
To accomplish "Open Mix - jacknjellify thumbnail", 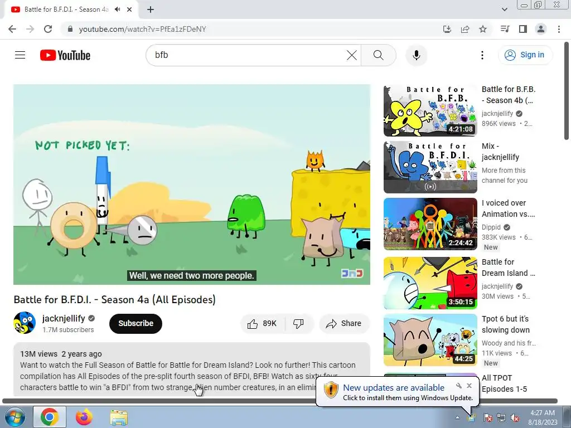I will click(430, 167).
